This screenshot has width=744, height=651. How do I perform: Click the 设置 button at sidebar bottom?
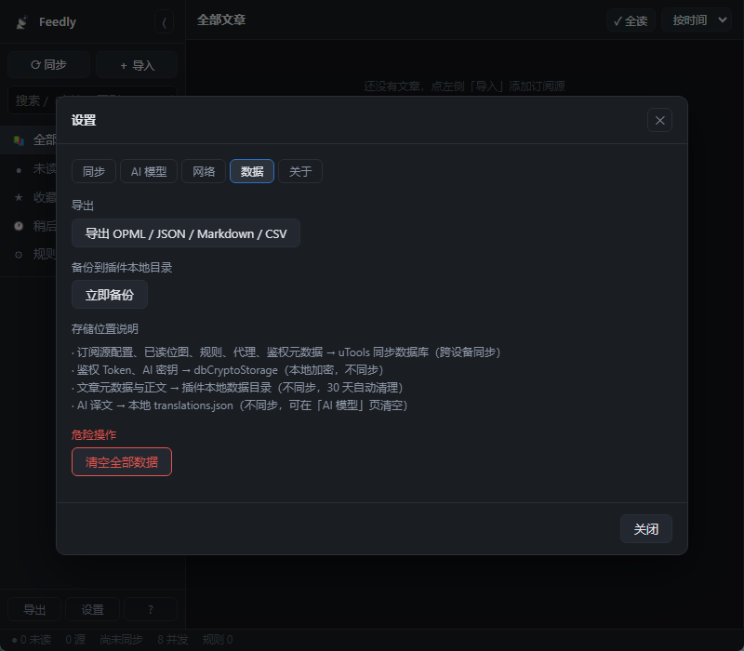tap(92, 609)
